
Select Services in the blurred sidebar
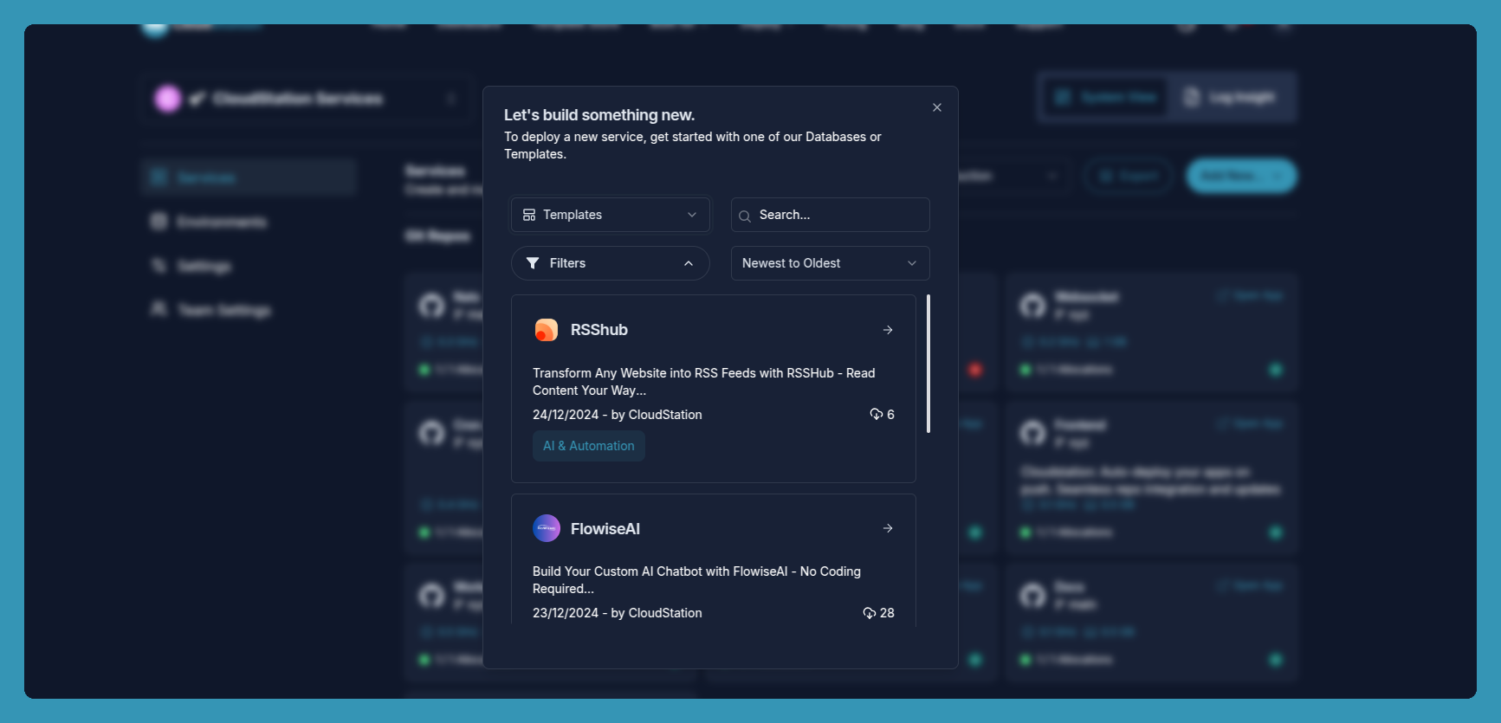click(249, 178)
